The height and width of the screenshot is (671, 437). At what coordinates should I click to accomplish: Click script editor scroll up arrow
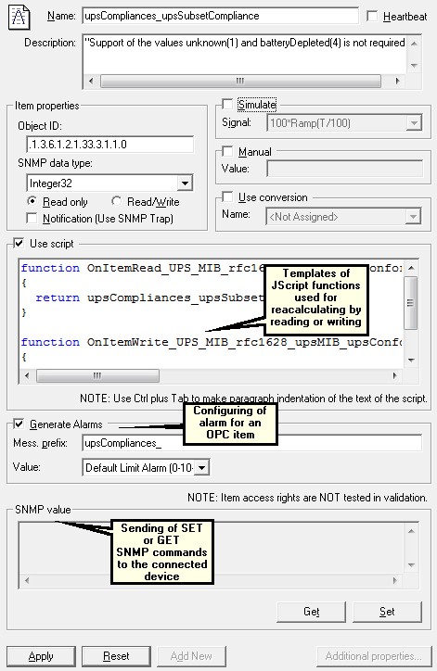pyautogui.click(x=411, y=268)
